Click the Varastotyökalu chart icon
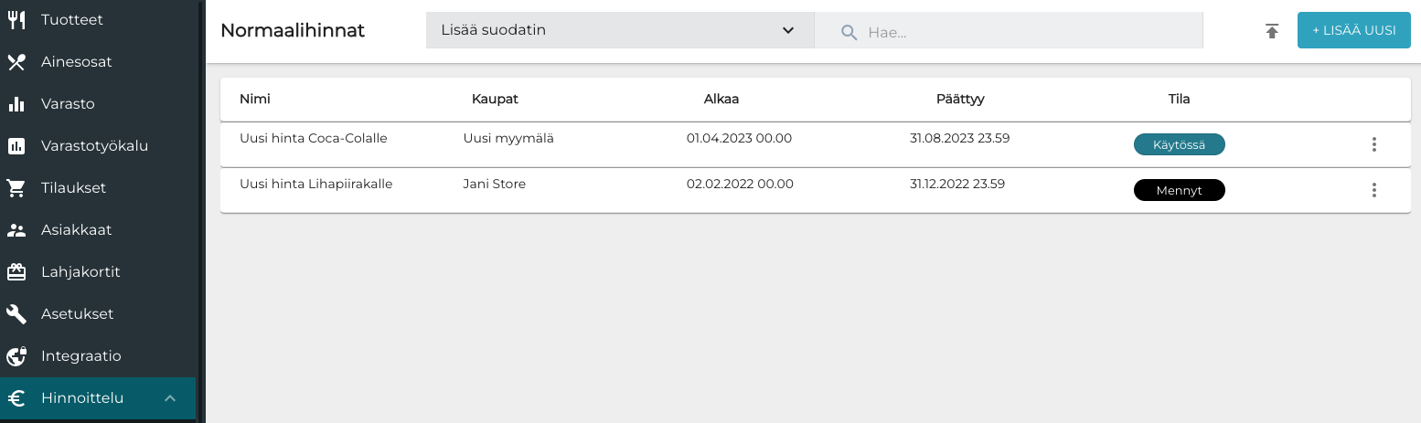The image size is (1421, 423). point(16,146)
